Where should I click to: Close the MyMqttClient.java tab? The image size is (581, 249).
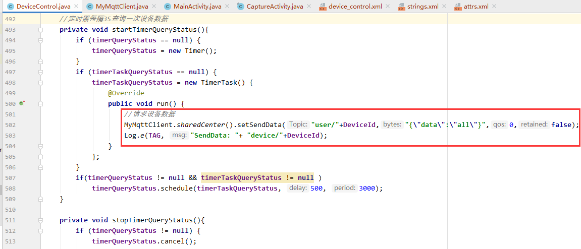[154, 6]
